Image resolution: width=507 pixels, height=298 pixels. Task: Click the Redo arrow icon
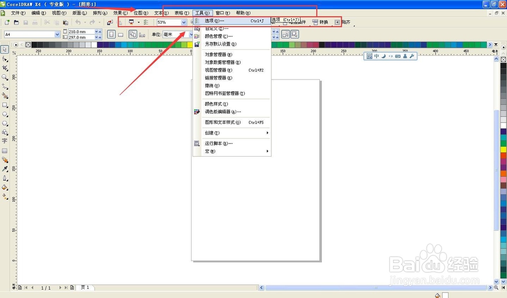point(92,22)
